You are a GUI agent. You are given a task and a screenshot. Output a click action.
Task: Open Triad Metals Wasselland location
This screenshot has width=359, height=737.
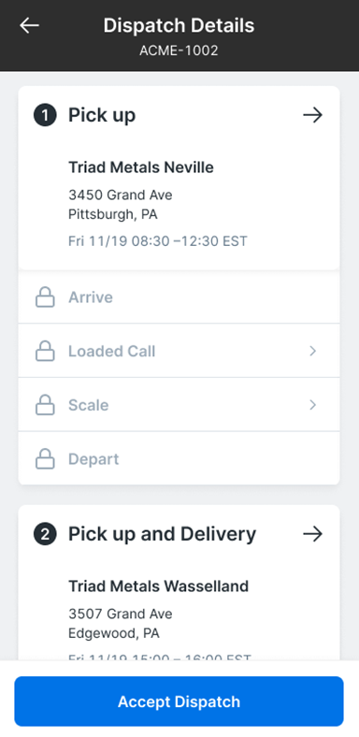[x=158, y=586]
